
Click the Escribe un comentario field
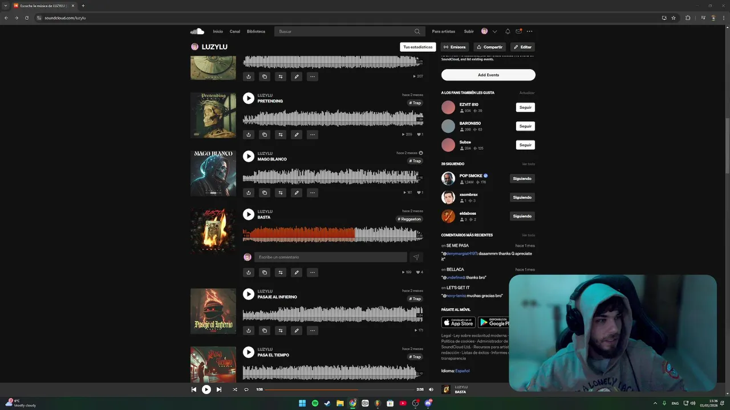[331, 257]
